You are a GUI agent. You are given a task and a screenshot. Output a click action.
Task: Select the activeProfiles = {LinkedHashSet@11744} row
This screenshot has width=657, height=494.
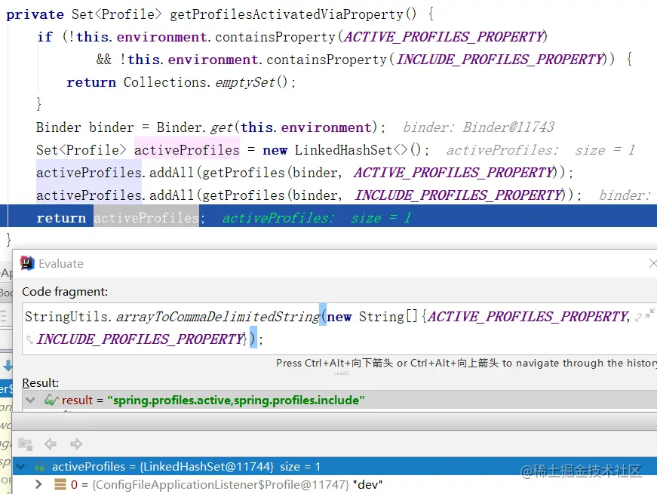(335, 466)
